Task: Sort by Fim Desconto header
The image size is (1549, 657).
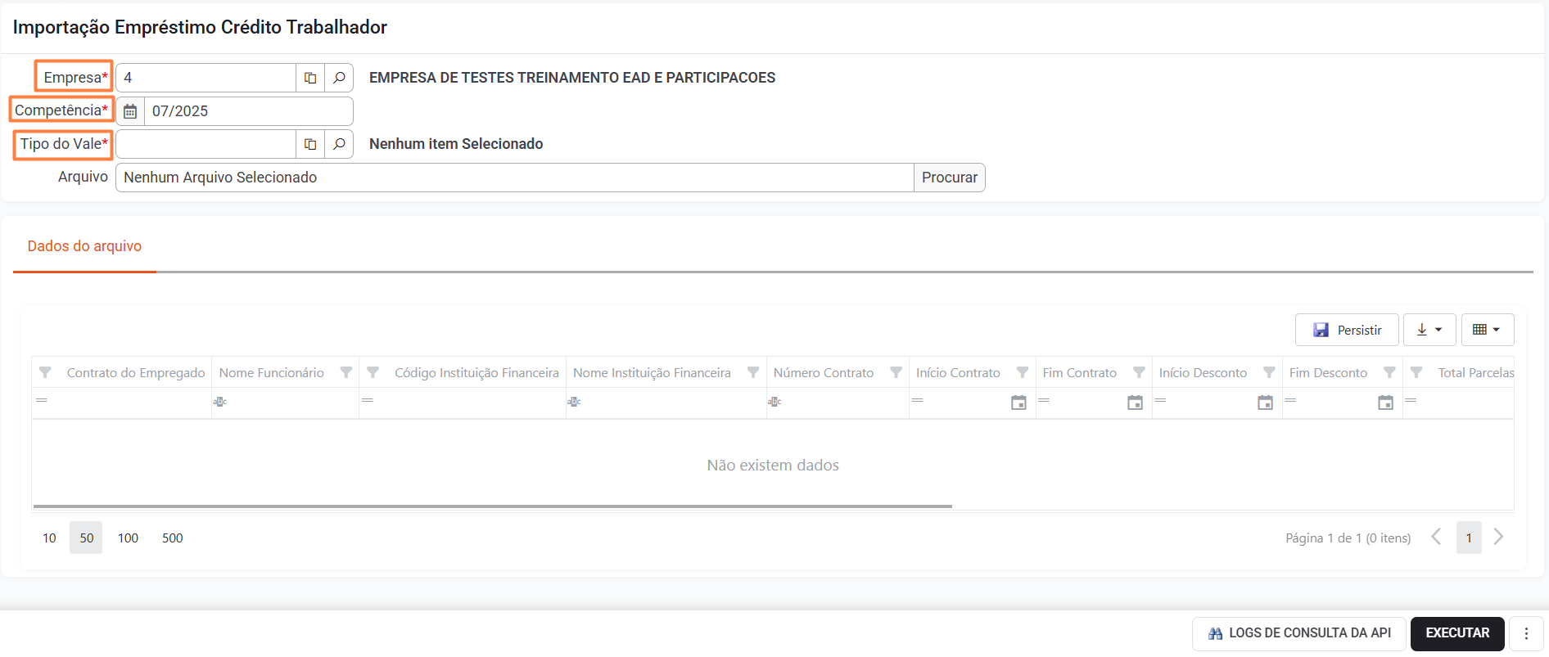Action: 1328,372
